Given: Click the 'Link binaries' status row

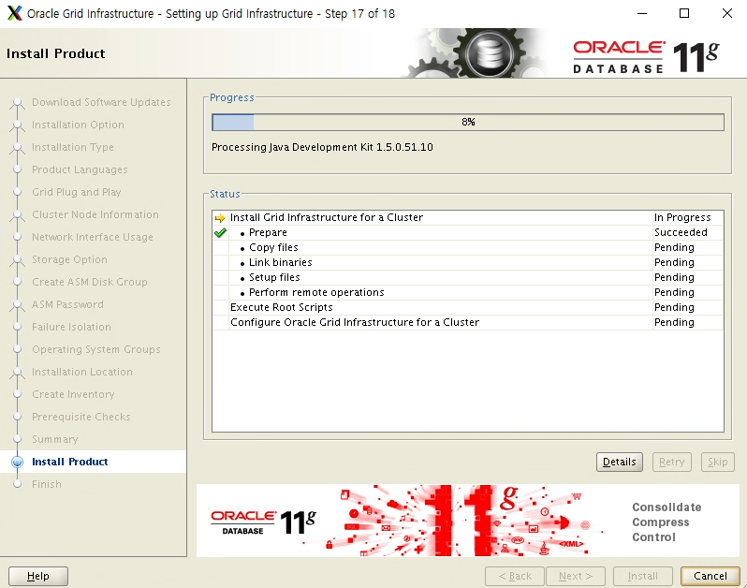Looking at the screenshot, I should tap(468, 262).
